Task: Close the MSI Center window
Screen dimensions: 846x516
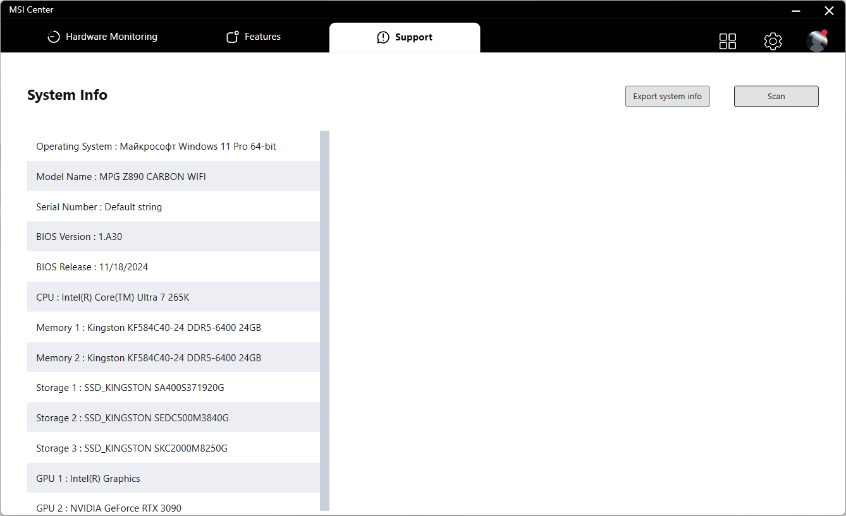Action: (829, 10)
